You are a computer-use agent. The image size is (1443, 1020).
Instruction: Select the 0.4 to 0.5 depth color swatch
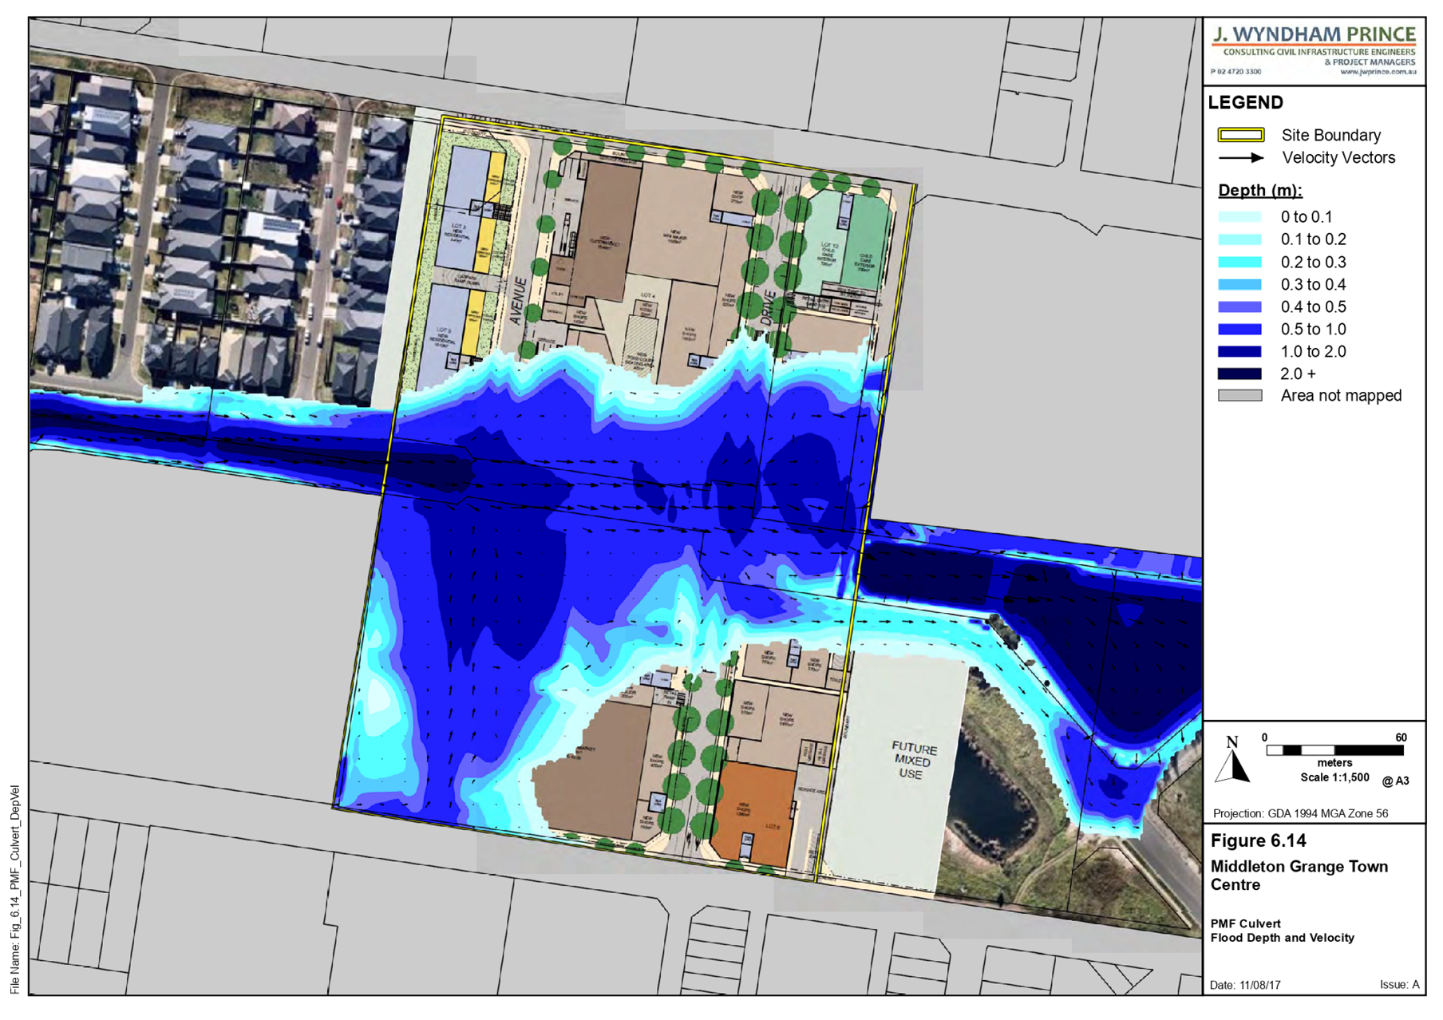tap(1239, 306)
